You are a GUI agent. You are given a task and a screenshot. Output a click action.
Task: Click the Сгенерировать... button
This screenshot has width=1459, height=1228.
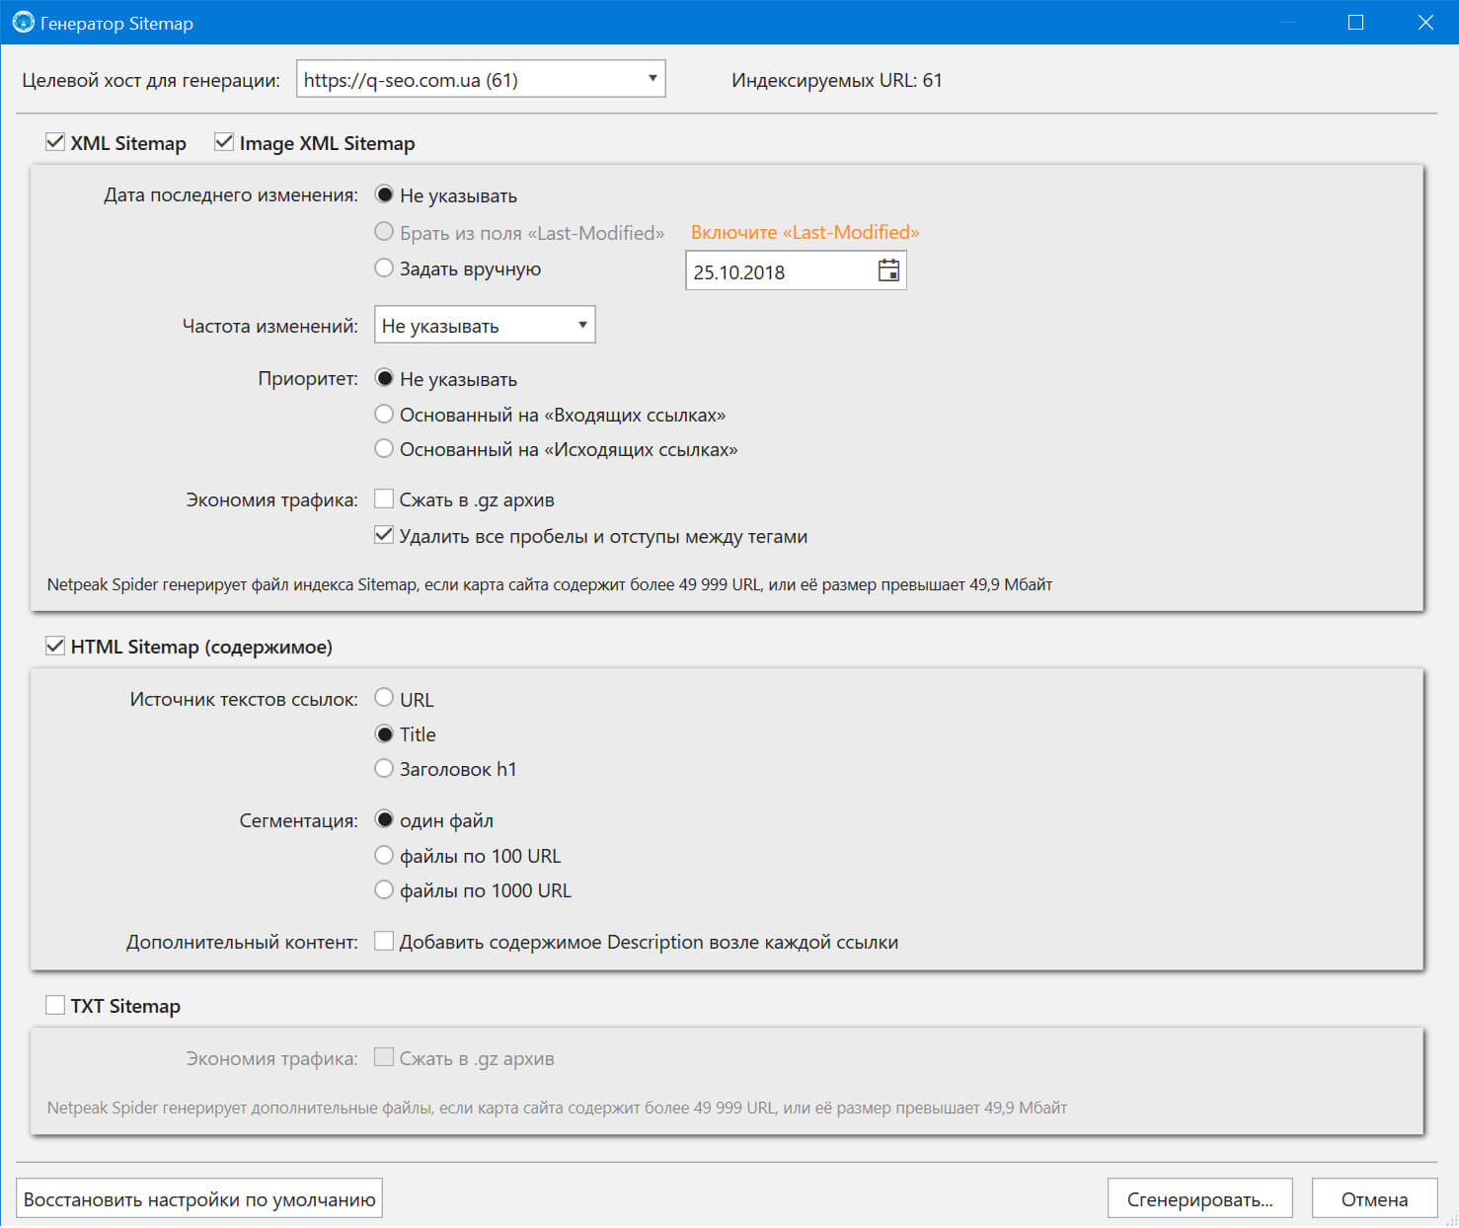(1199, 1199)
